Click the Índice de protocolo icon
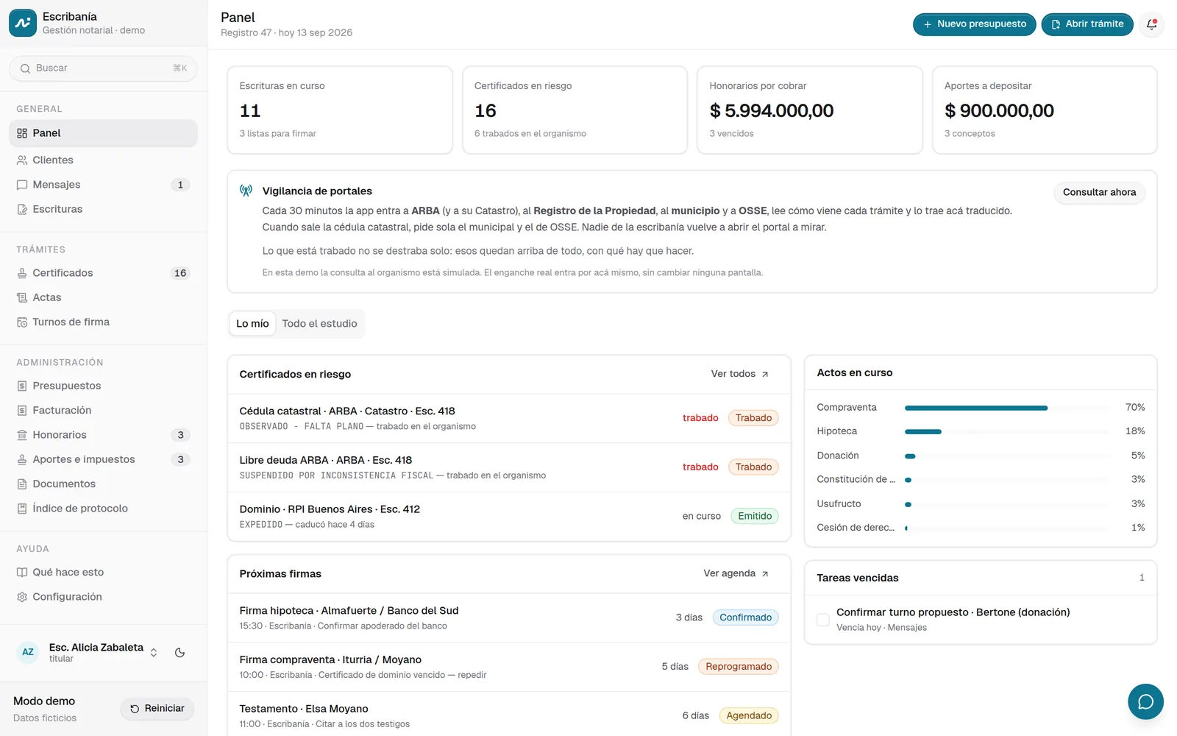Image resolution: width=1177 pixels, height=736 pixels. 22,509
